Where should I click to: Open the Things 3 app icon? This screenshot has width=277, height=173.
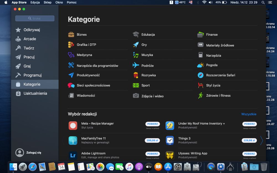[170, 141]
